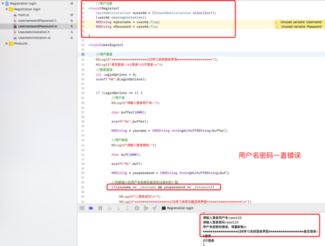The height and width of the screenshot is (246, 325).
Task: Select the Products folder row
Action: pos(38,44)
